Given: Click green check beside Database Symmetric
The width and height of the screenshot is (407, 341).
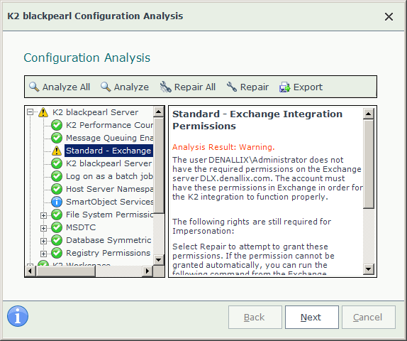Looking at the screenshot, I should pyautogui.click(x=57, y=240).
